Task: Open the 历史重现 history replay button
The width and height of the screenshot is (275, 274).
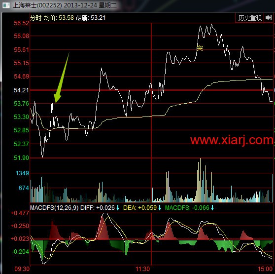Action: click(x=250, y=18)
